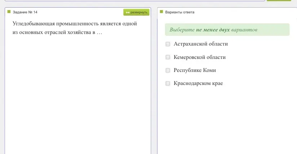This screenshot has height=154, width=297.
Task: Click the green square beside Задание № 14
Action: click(x=9, y=12)
